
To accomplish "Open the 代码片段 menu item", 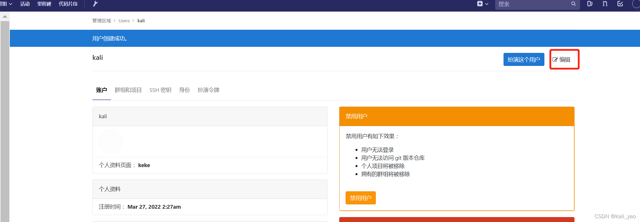I will click(x=68, y=4).
